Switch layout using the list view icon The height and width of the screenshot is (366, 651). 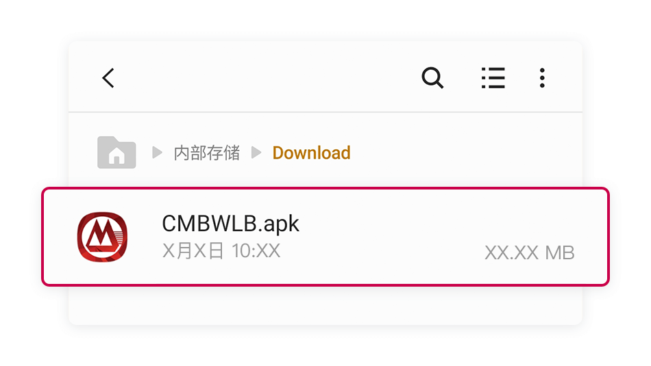(x=493, y=77)
